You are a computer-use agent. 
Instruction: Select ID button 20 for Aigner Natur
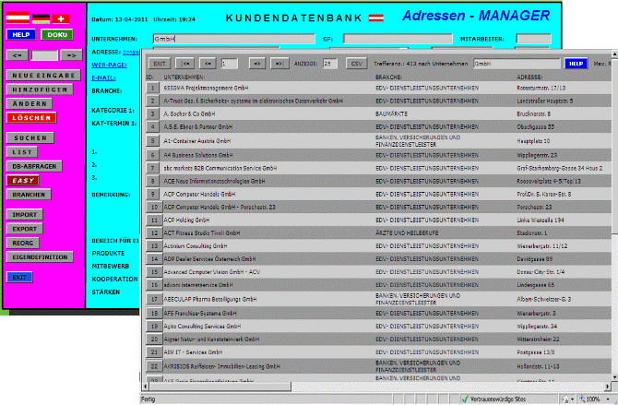[154, 339]
